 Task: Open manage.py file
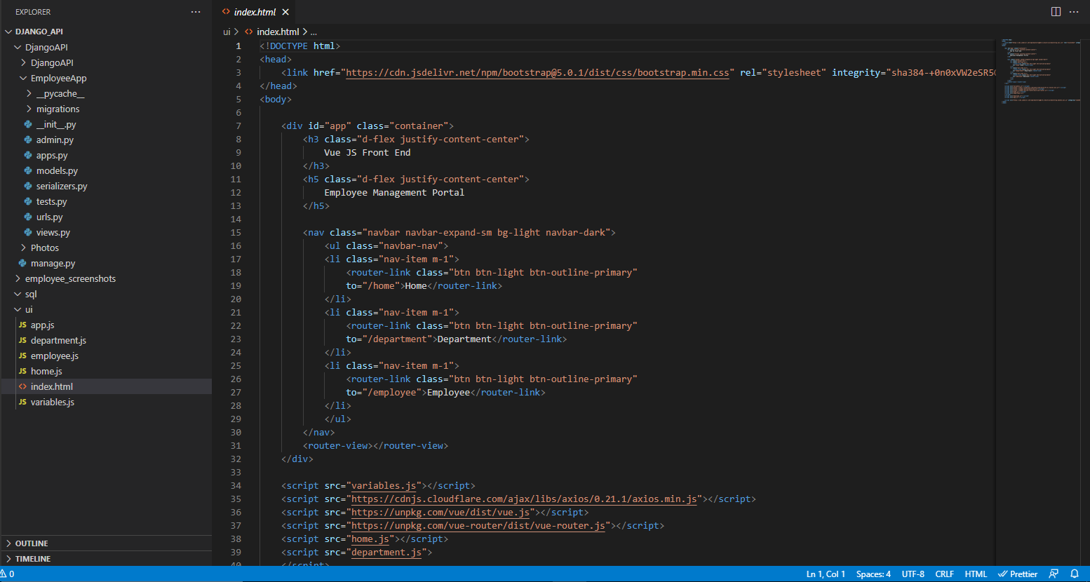coord(106,263)
